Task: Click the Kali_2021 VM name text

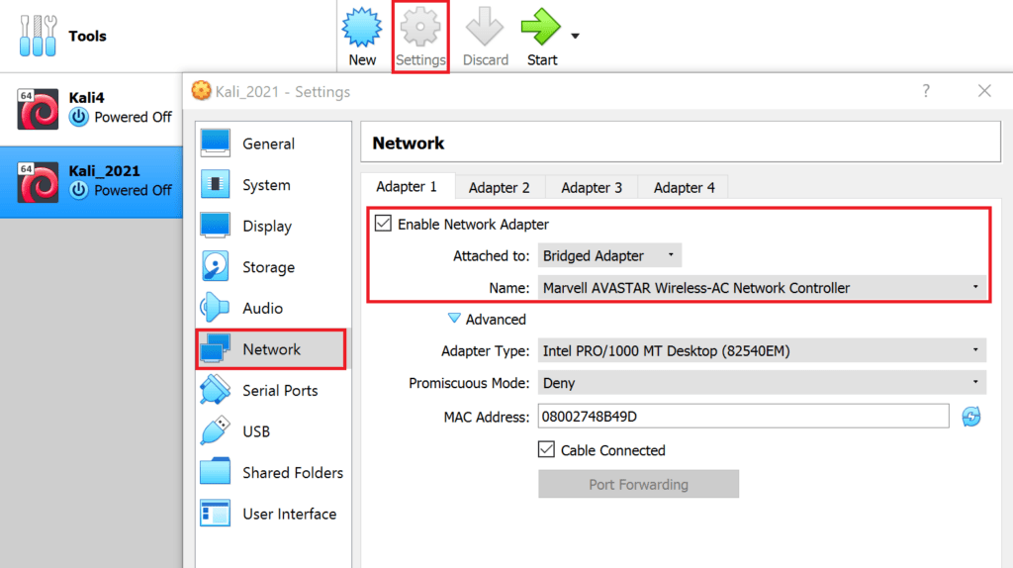Action: coord(104,171)
